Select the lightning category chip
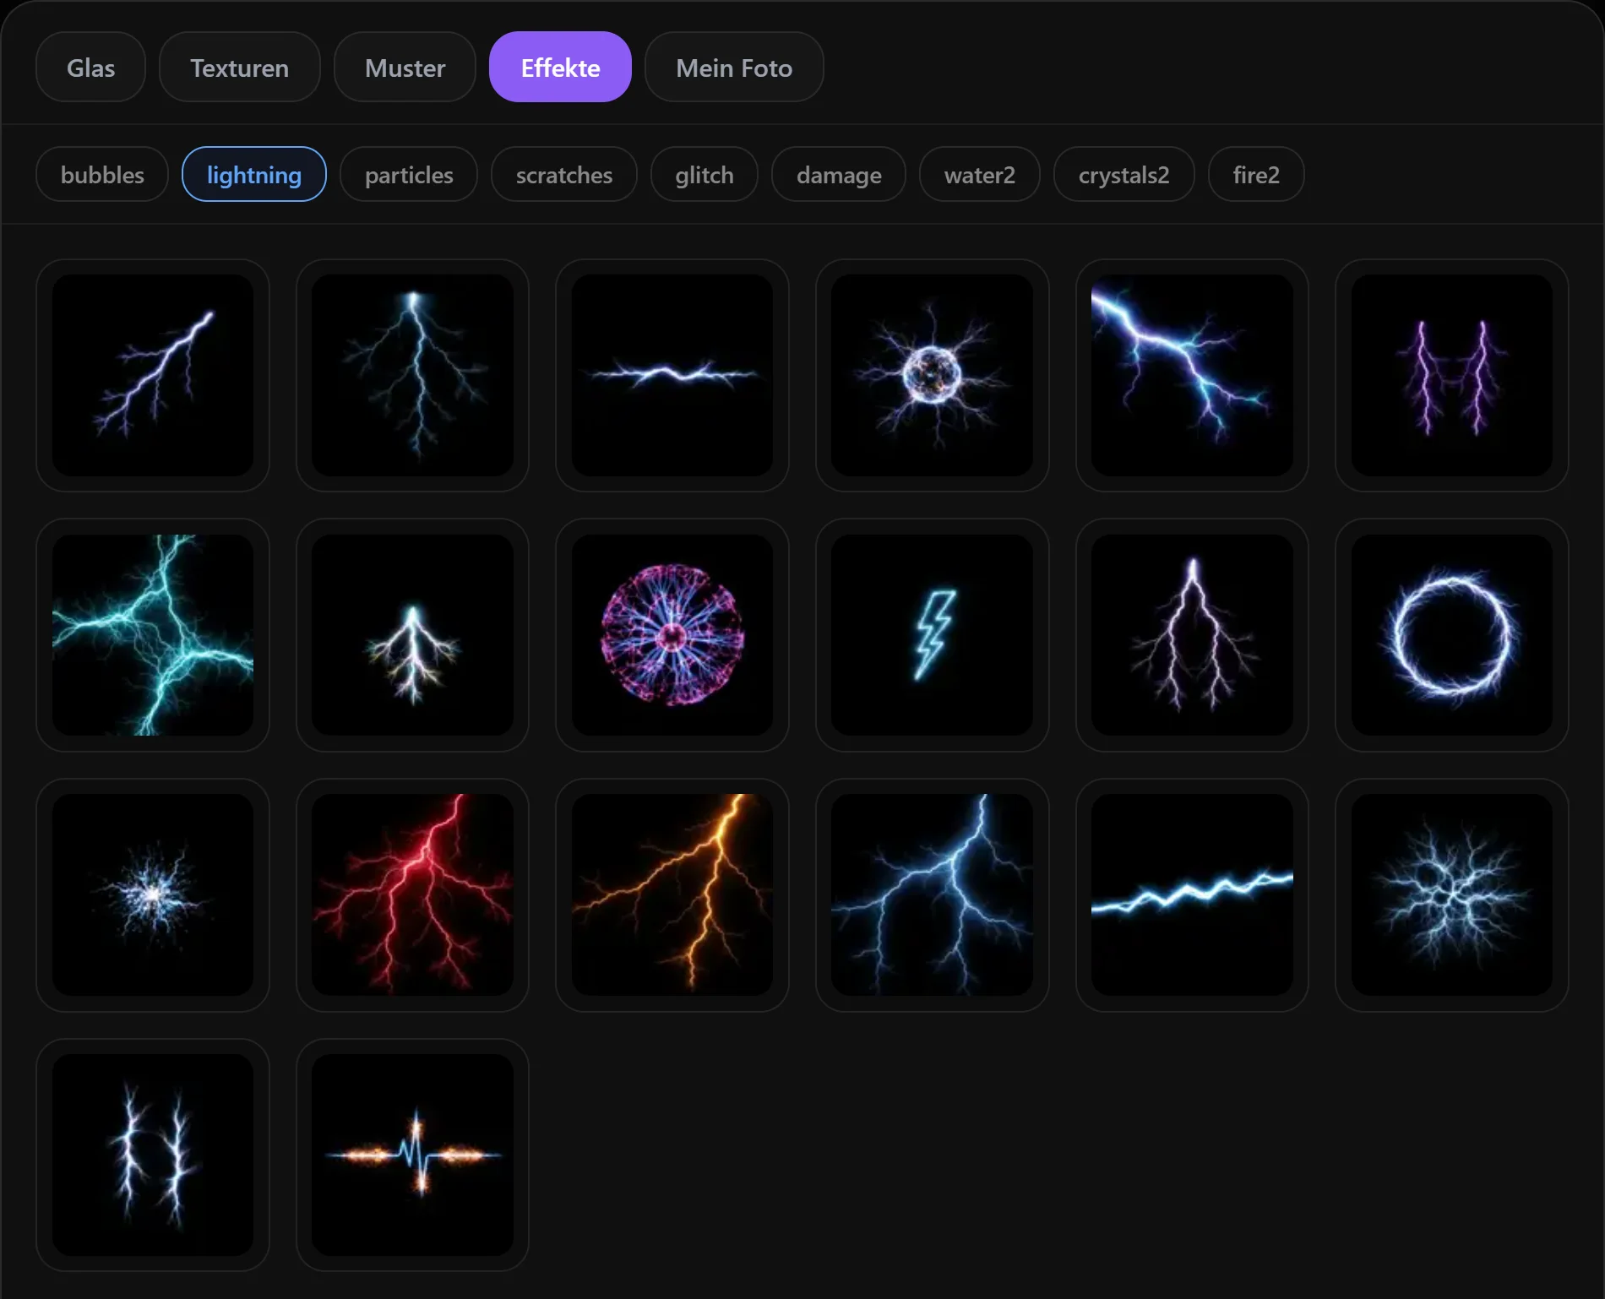 click(x=254, y=175)
